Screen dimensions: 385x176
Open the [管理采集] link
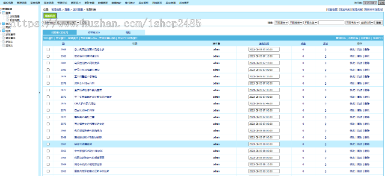point(357,9)
